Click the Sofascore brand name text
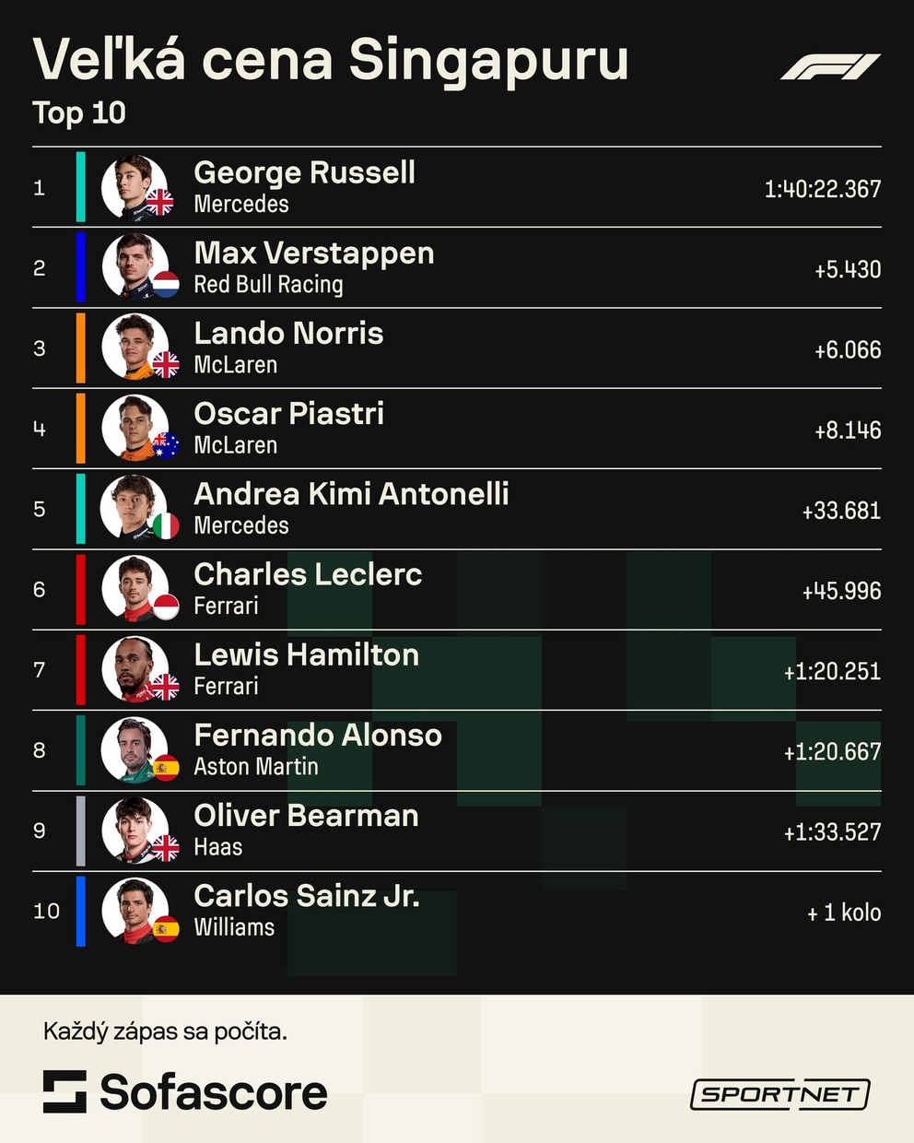 pos(214,1092)
